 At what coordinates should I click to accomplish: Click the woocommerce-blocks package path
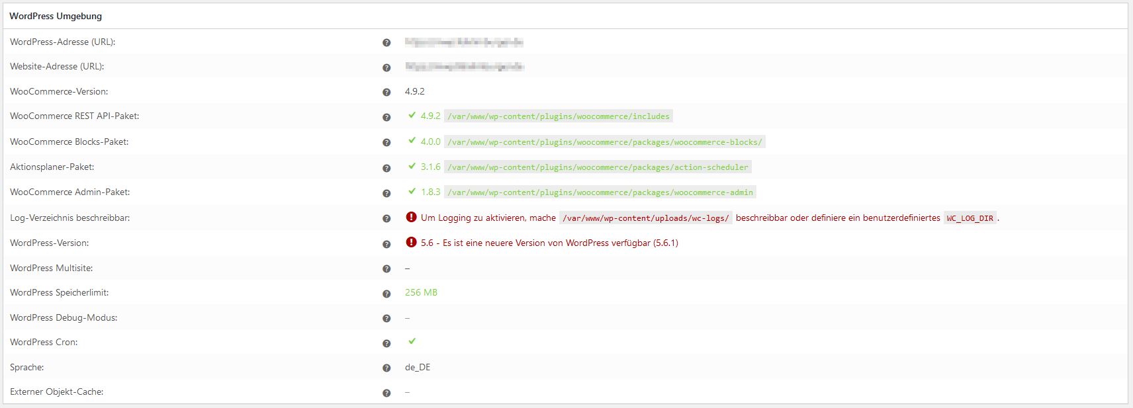pyautogui.click(x=605, y=142)
